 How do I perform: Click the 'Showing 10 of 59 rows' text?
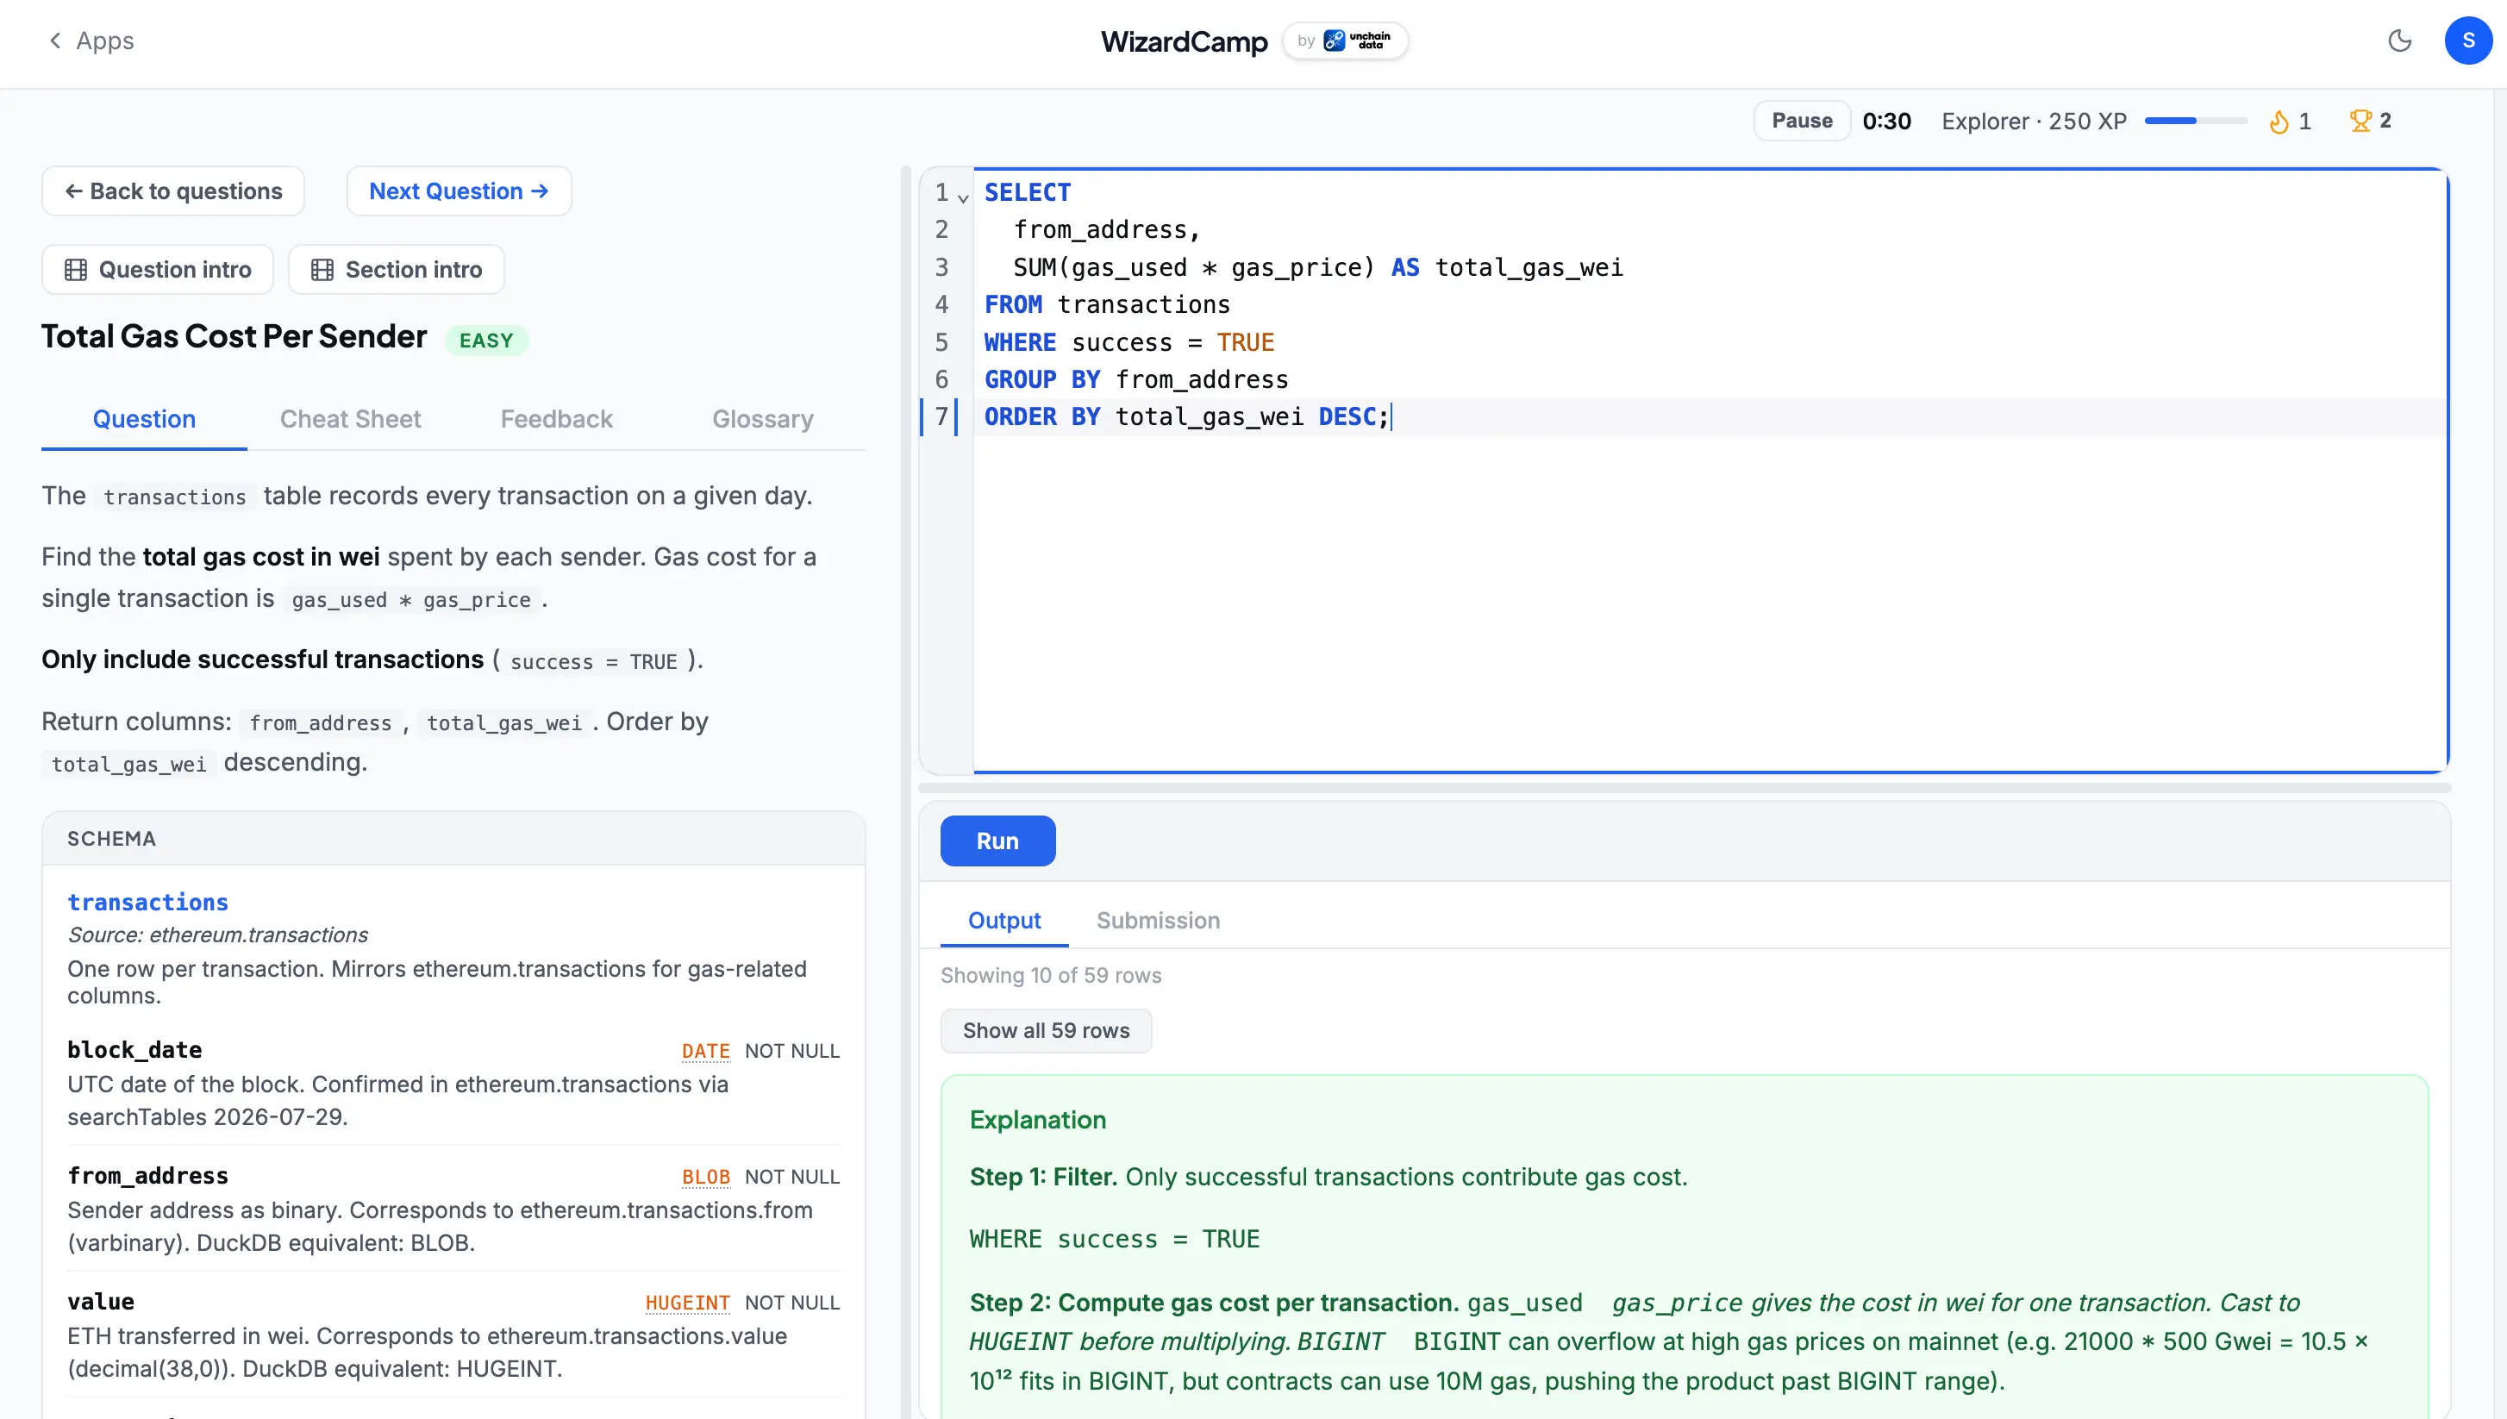(1050, 976)
